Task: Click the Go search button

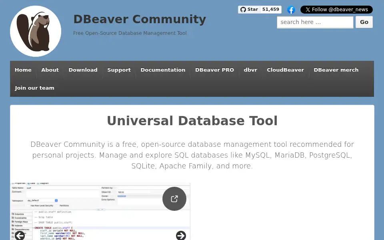Action: click(364, 22)
